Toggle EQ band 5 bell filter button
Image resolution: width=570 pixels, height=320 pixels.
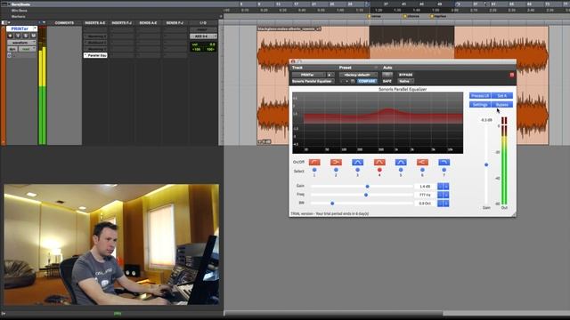401,162
